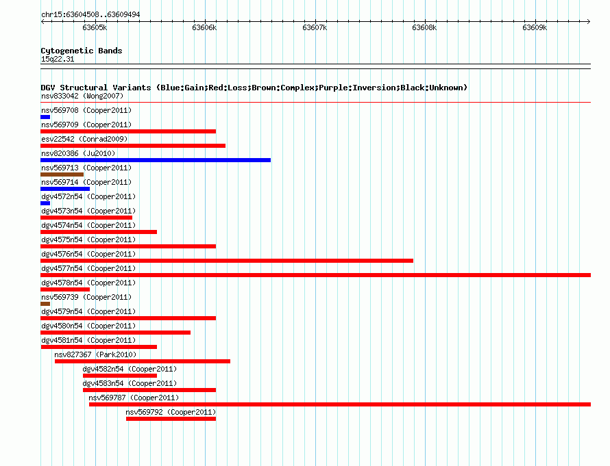Screen dimensions: 610x466
Task: Open the dgv4582n54 (Cooper2011) label
Action: [130, 369]
